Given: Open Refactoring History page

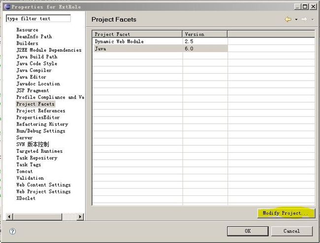Looking at the screenshot, I should pyautogui.click(x=42, y=124).
